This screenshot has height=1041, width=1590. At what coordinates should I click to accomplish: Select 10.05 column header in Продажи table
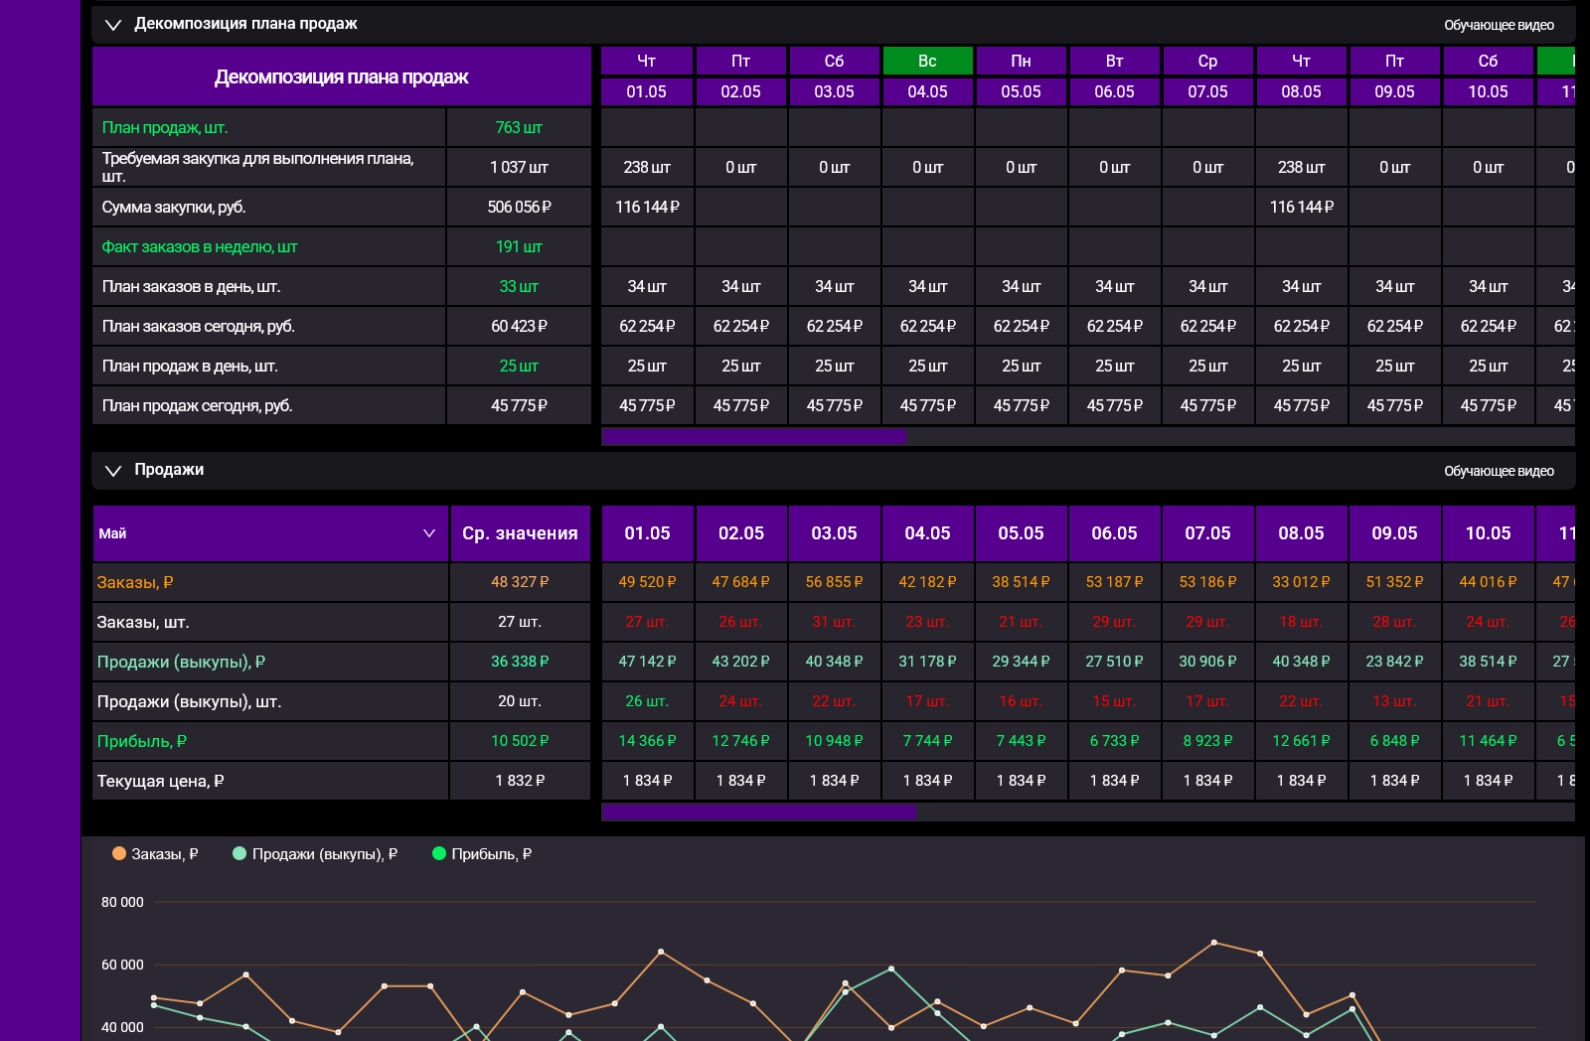pyautogui.click(x=1488, y=533)
